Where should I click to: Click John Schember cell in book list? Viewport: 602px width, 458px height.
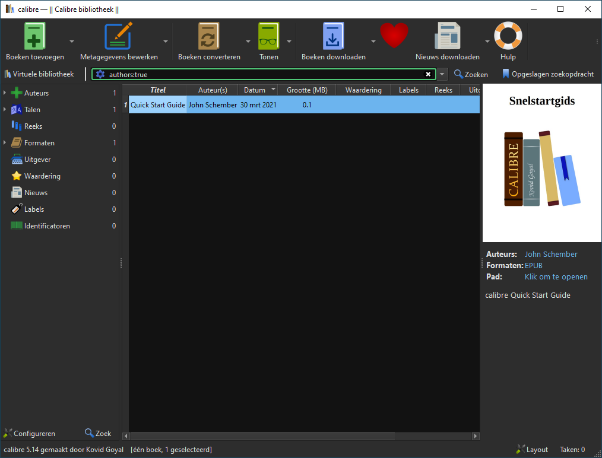pyautogui.click(x=213, y=105)
